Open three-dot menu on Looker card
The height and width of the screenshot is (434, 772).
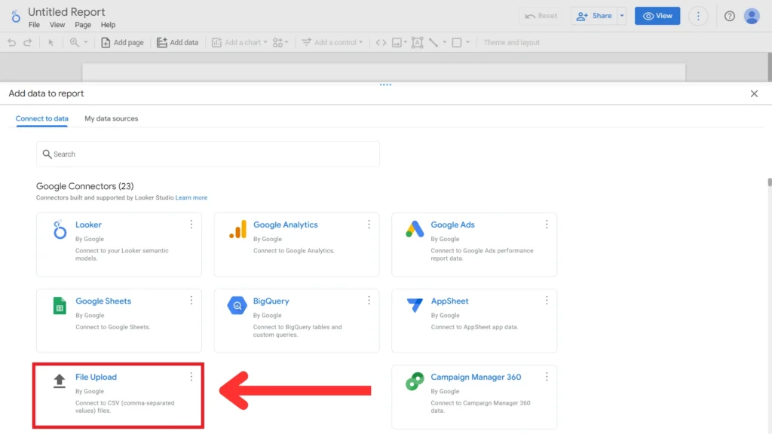tap(191, 225)
